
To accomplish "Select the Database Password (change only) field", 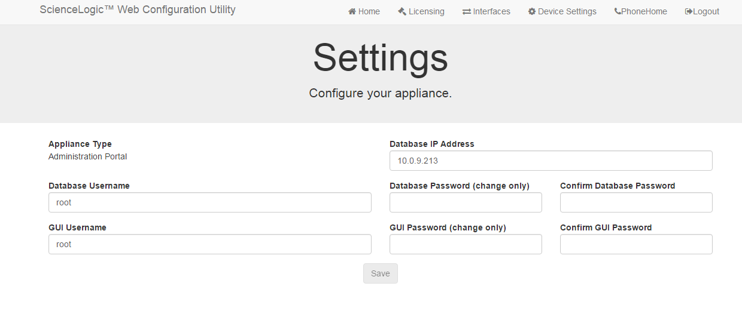I will point(466,202).
